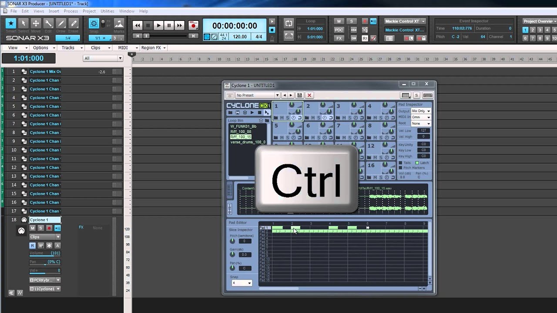557x313 pixels.
Task: Select track 'Cyclone 1 Mix Ou'
Action: pyautogui.click(x=45, y=72)
